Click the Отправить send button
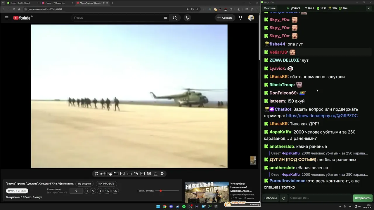 (x=363, y=198)
